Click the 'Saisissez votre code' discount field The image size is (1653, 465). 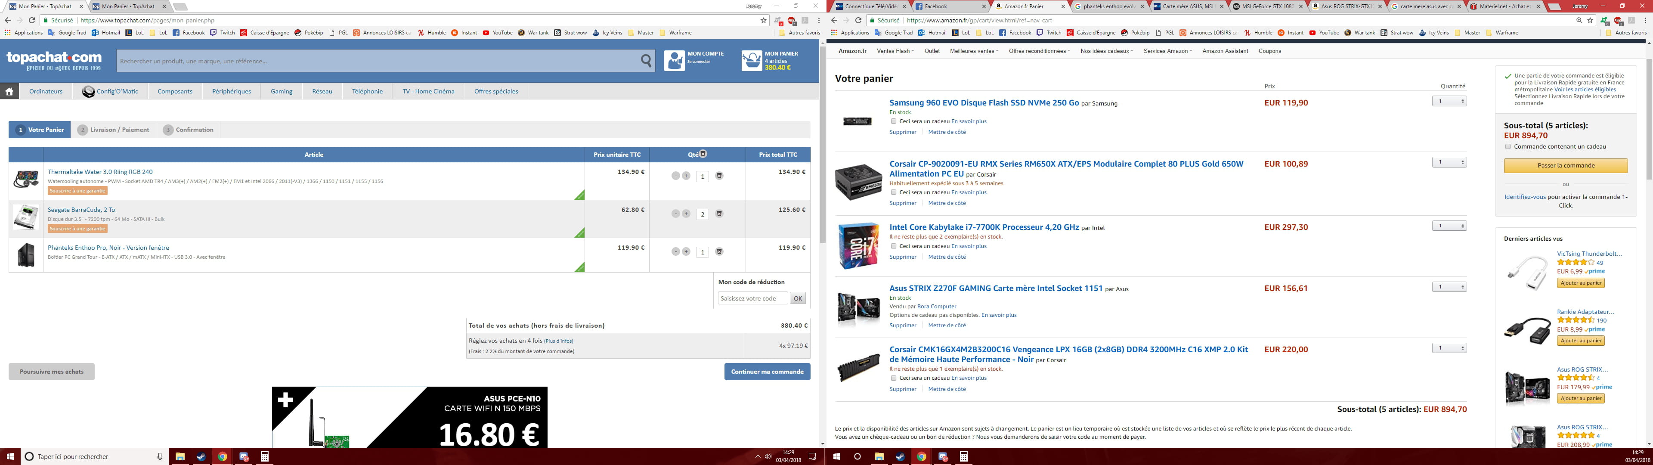click(x=752, y=298)
